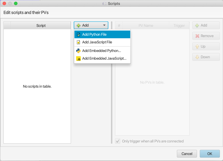
Task: Toggle 'Only trigger when all PVs are connected'
Action: (x=118, y=141)
